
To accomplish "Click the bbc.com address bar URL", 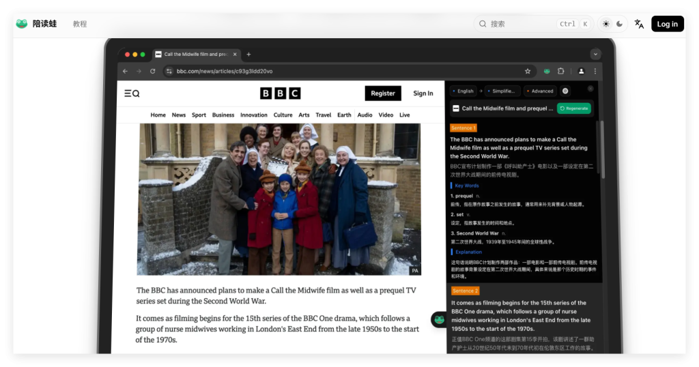I will coord(225,71).
